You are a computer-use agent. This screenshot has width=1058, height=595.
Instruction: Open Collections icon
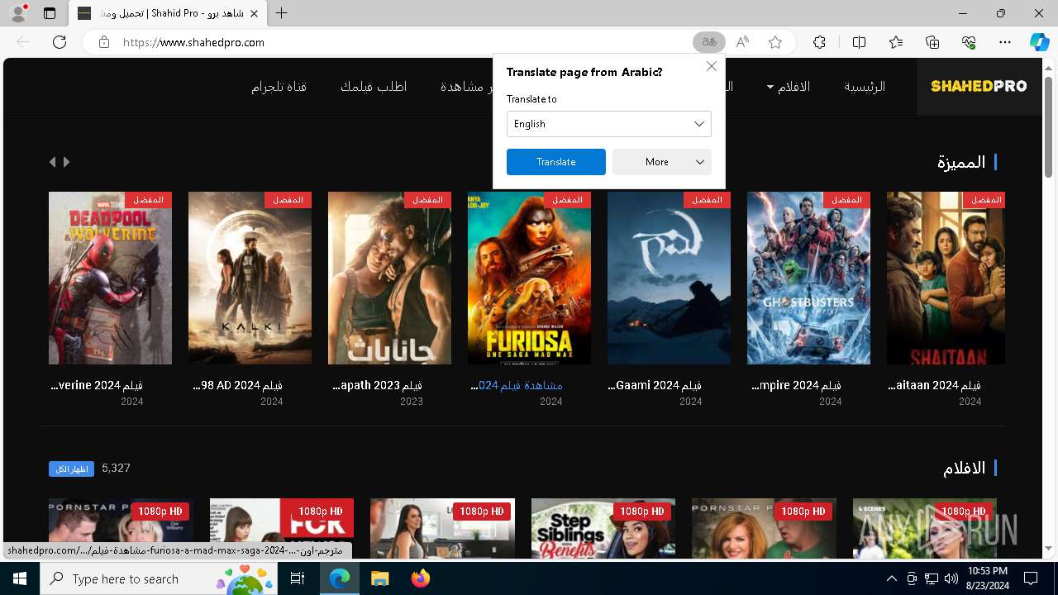tap(932, 42)
